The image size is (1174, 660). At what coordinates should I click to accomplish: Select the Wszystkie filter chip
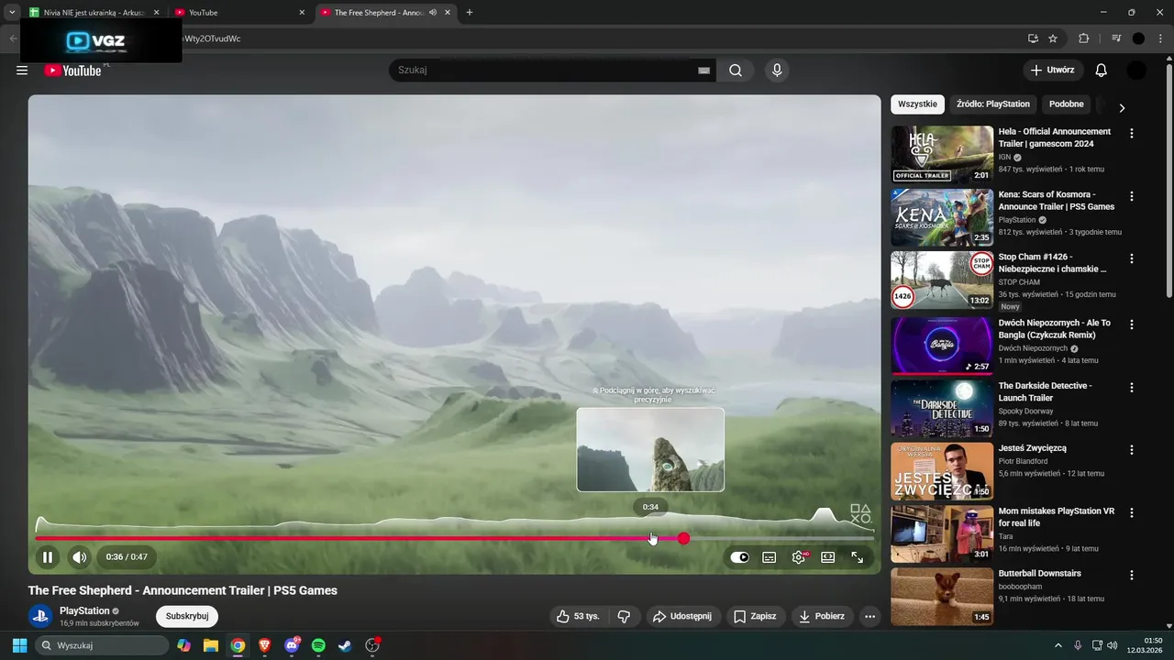click(917, 104)
